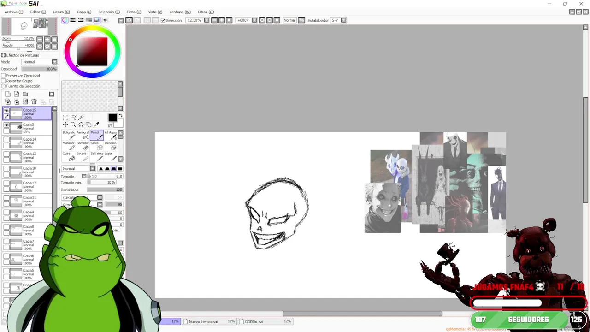The height and width of the screenshot is (332, 590).
Task: Pick the zoom magnifier tool
Action: [73, 125]
